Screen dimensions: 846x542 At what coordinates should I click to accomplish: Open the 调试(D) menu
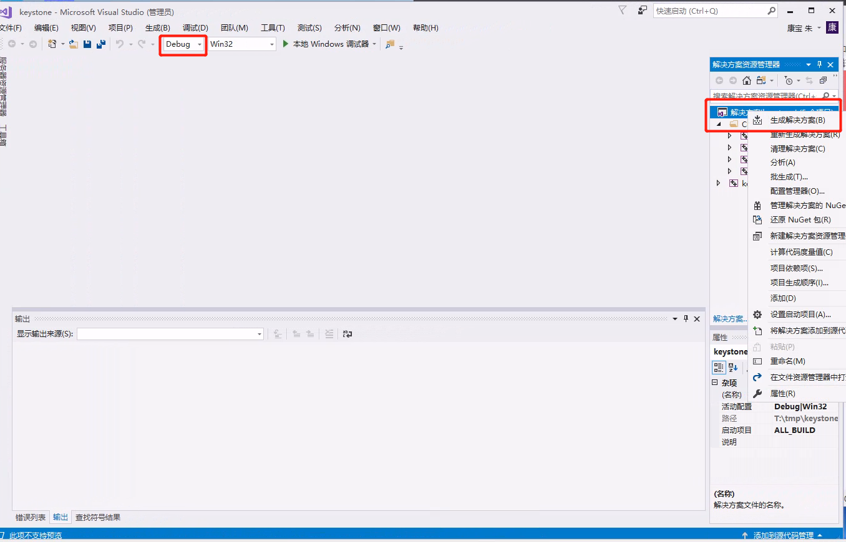(x=195, y=28)
